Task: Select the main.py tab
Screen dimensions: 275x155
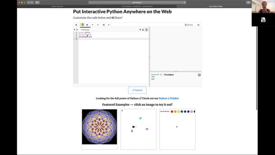Action: (85, 30)
